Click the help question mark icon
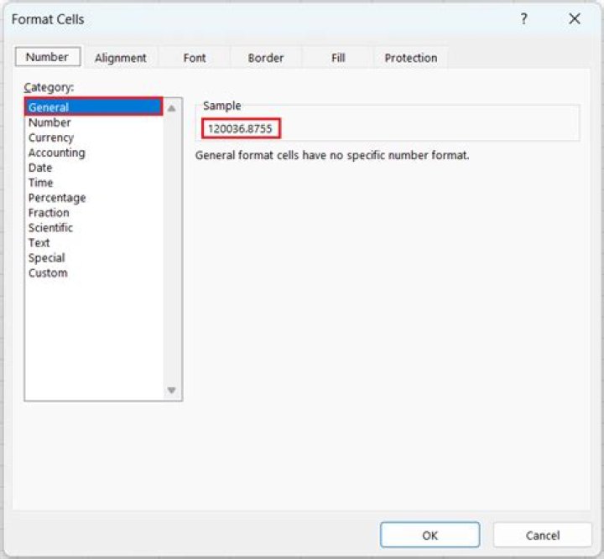Screen dimensions: 604x559 (523, 18)
